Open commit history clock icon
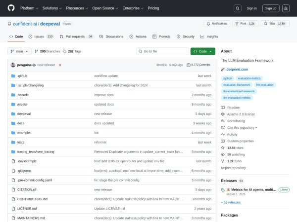Image resolution: width=297 pixels, height=222 pixels. (x=189, y=65)
